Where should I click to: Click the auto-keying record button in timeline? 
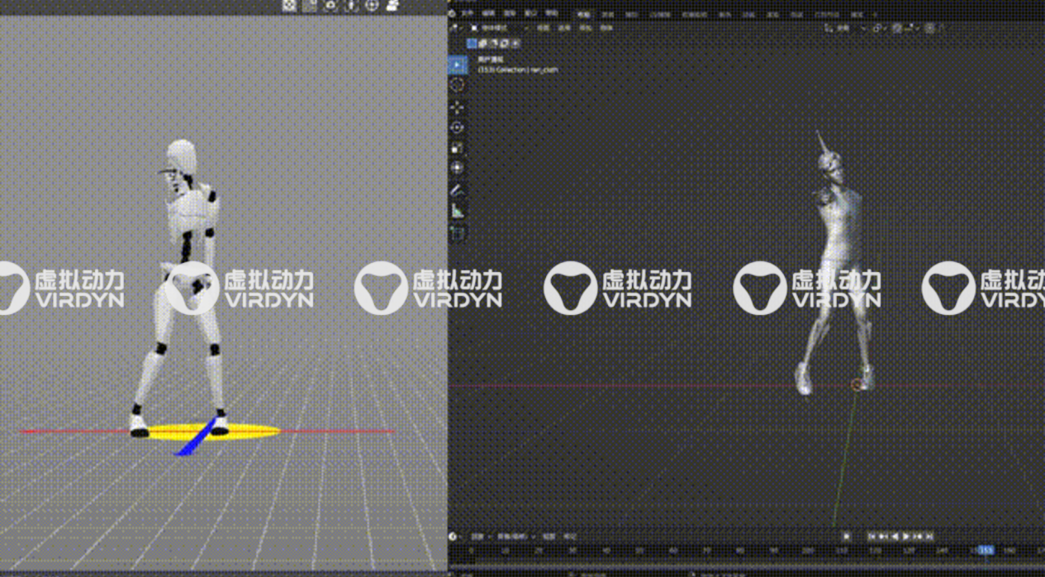(x=846, y=536)
